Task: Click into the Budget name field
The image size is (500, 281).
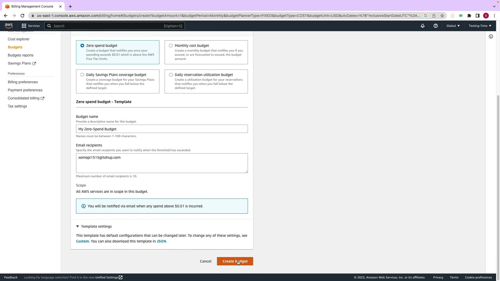Action: (x=162, y=129)
